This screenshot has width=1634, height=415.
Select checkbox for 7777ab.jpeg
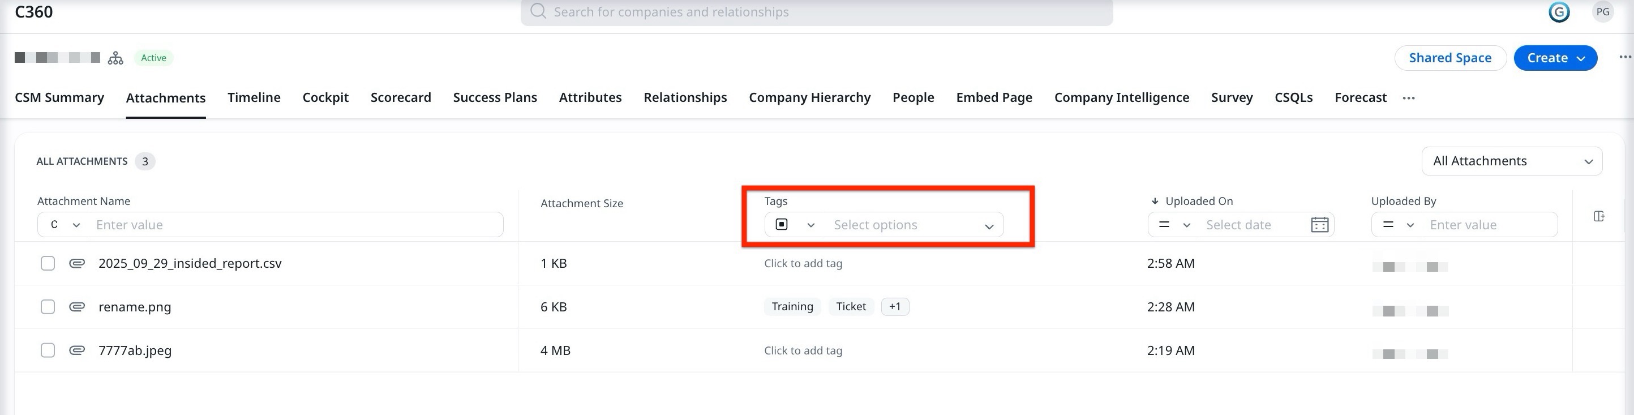pos(48,350)
